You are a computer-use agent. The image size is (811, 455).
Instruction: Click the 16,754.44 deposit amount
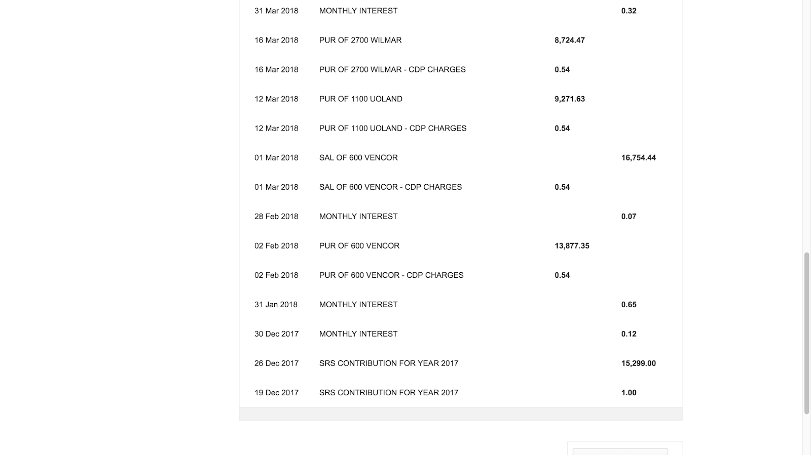(x=638, y=157)
